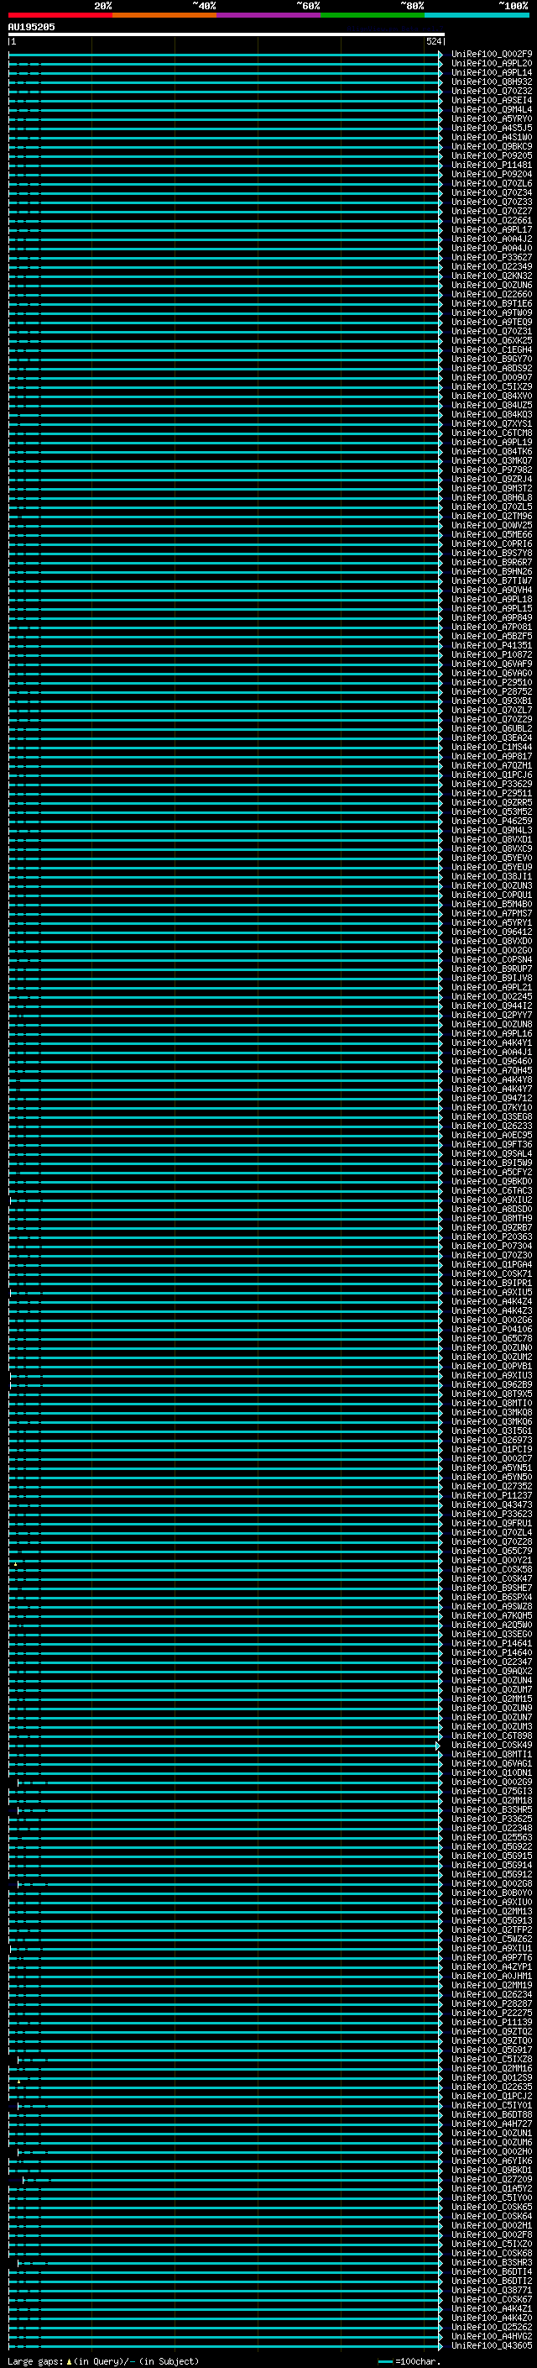Select hit UniRef100_Q8H932
This screenshot has width=537, height=2368.
click(x=491, y=81)
